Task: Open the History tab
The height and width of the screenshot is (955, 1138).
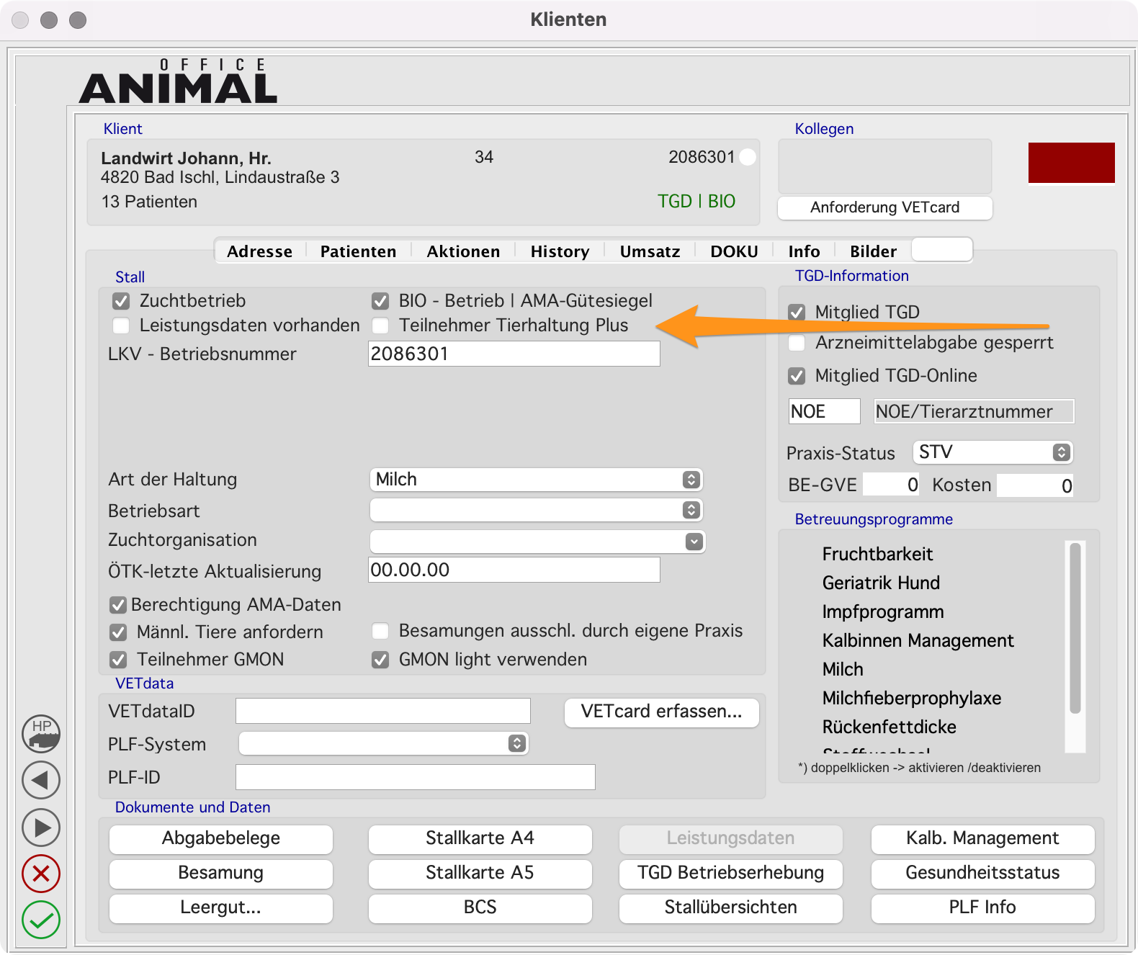Action: click(x=560, y=251)
